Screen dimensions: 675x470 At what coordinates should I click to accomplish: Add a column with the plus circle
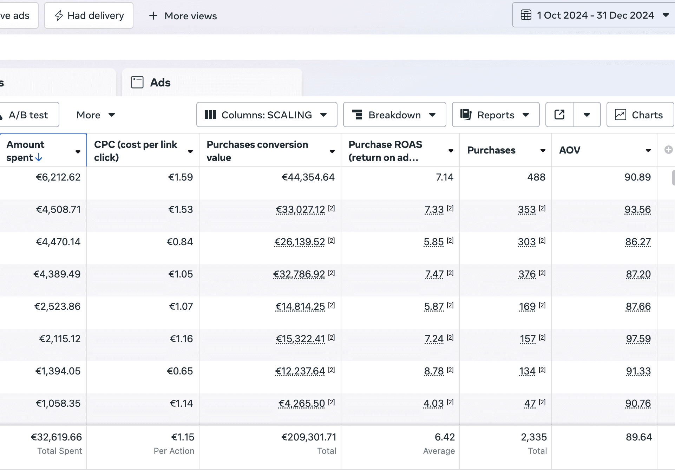pyautogui.click(x=668, y=150)
